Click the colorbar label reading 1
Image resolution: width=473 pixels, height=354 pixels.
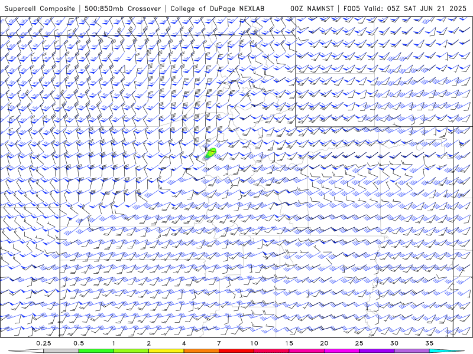point(114,343)
